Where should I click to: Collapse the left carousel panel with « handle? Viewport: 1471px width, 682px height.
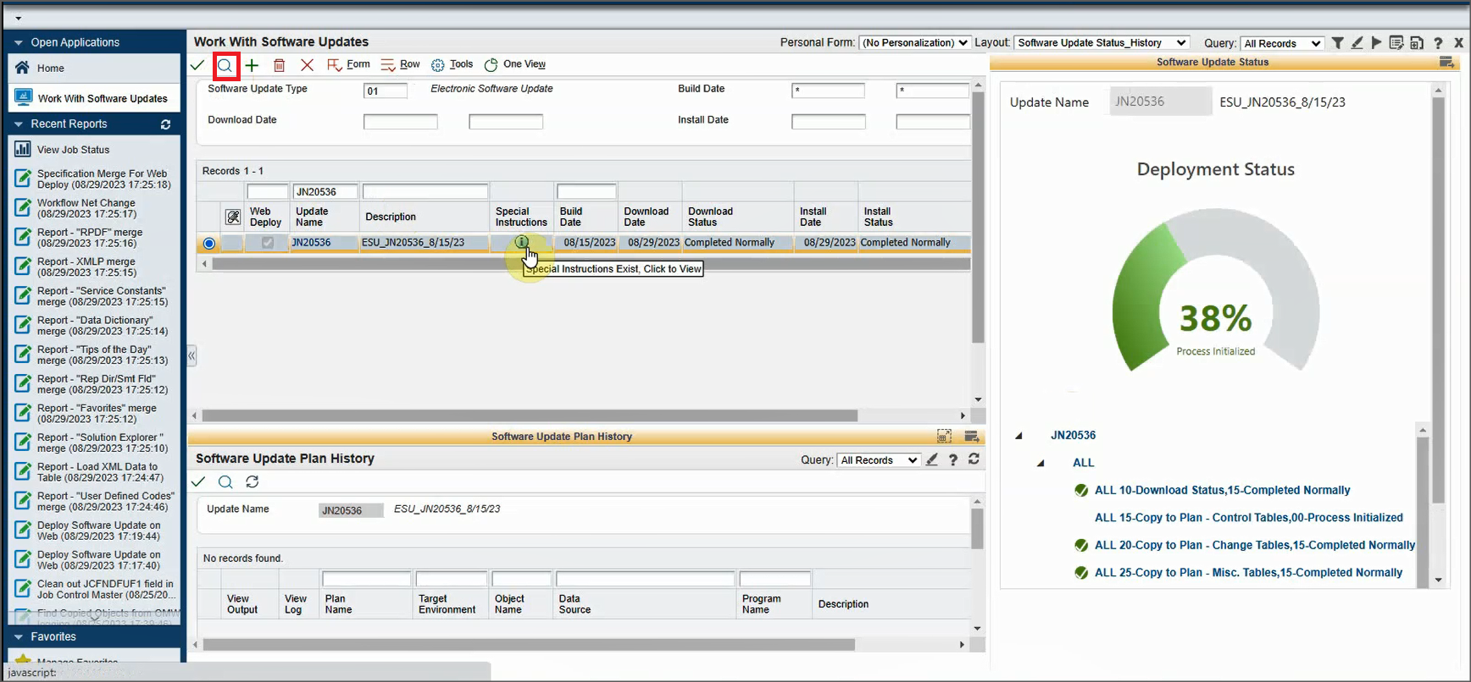point(192,355)
